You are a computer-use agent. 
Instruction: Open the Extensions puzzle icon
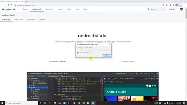click(x=173, y=5)
